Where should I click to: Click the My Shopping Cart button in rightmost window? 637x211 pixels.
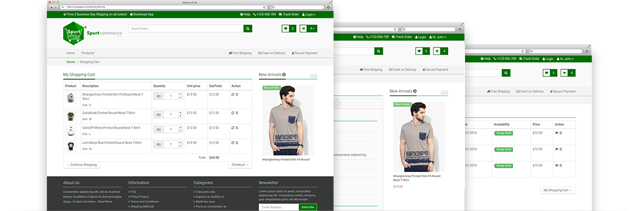558,190
